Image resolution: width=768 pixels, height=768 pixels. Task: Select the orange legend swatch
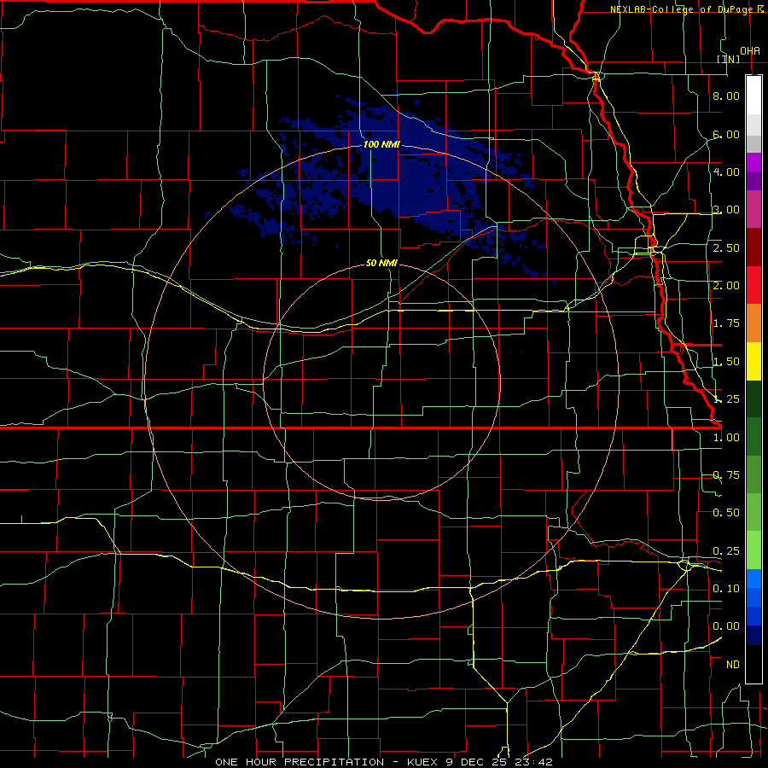(x=753, y=323)
